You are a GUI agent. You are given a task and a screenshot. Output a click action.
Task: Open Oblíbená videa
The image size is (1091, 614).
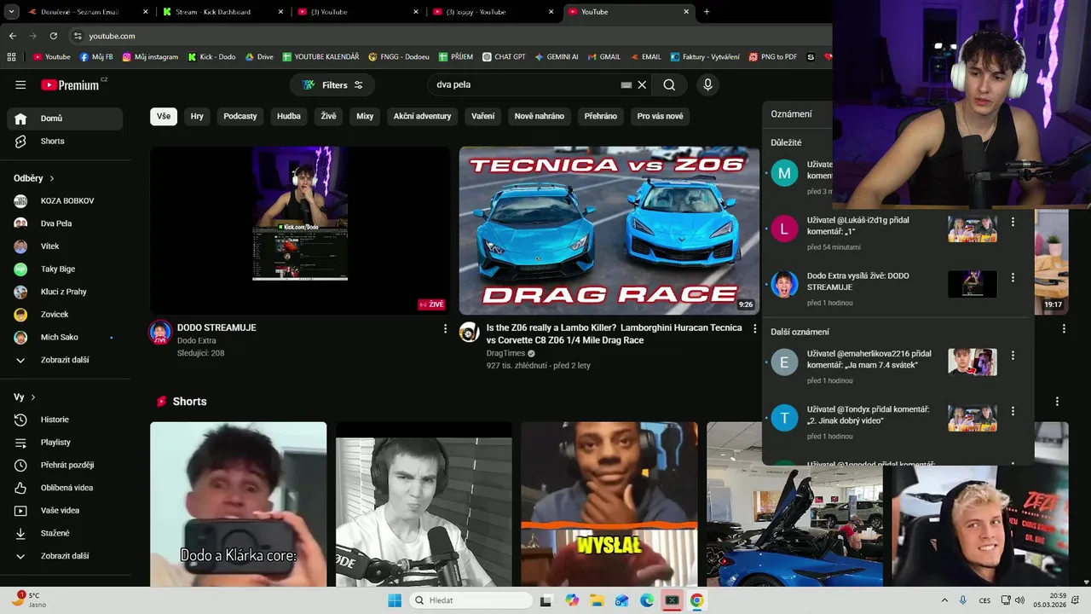coord(65,488)
